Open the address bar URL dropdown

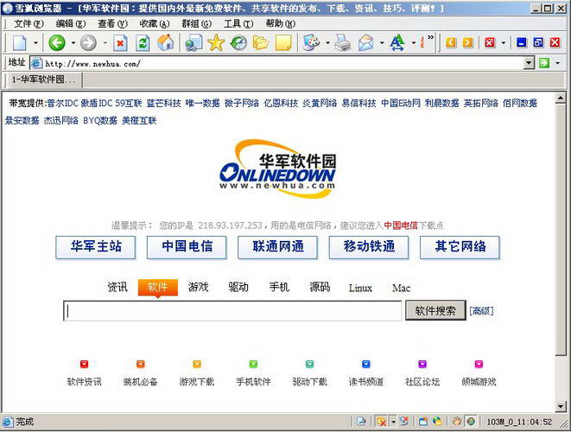[529, 63]
